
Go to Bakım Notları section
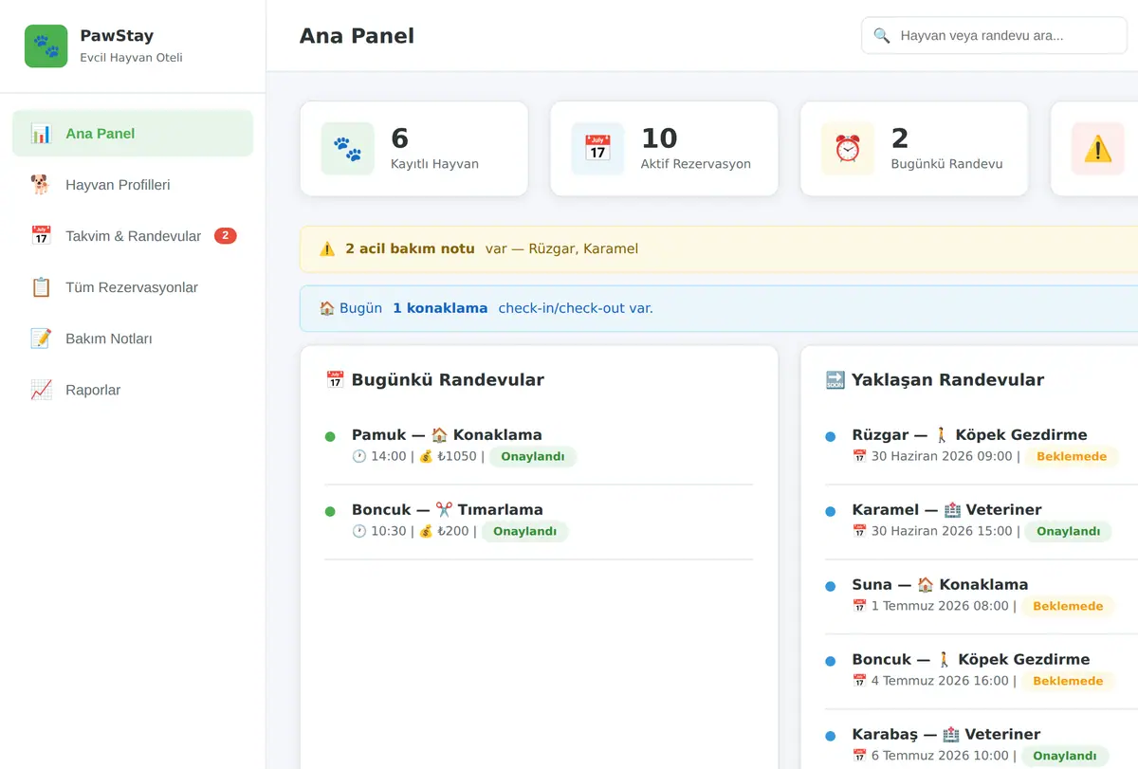click(133, 339)
